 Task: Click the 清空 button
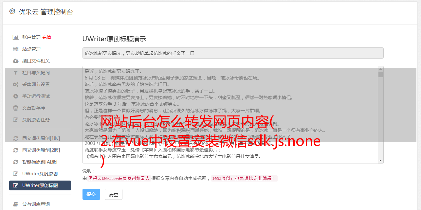click(114, 195)
